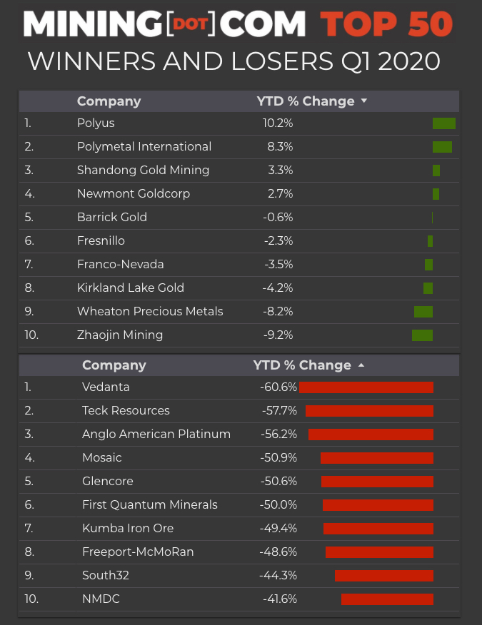The image size is (482, 625).
Task: Click Newmont Goldcorp company name
Action: [134, 193]
